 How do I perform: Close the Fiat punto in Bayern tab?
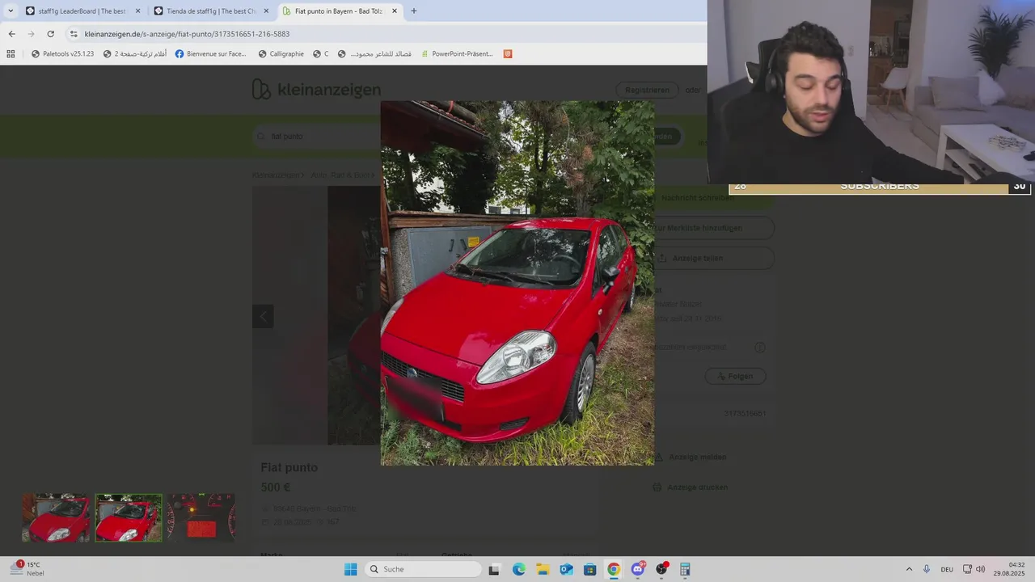[x=395, y=11]
